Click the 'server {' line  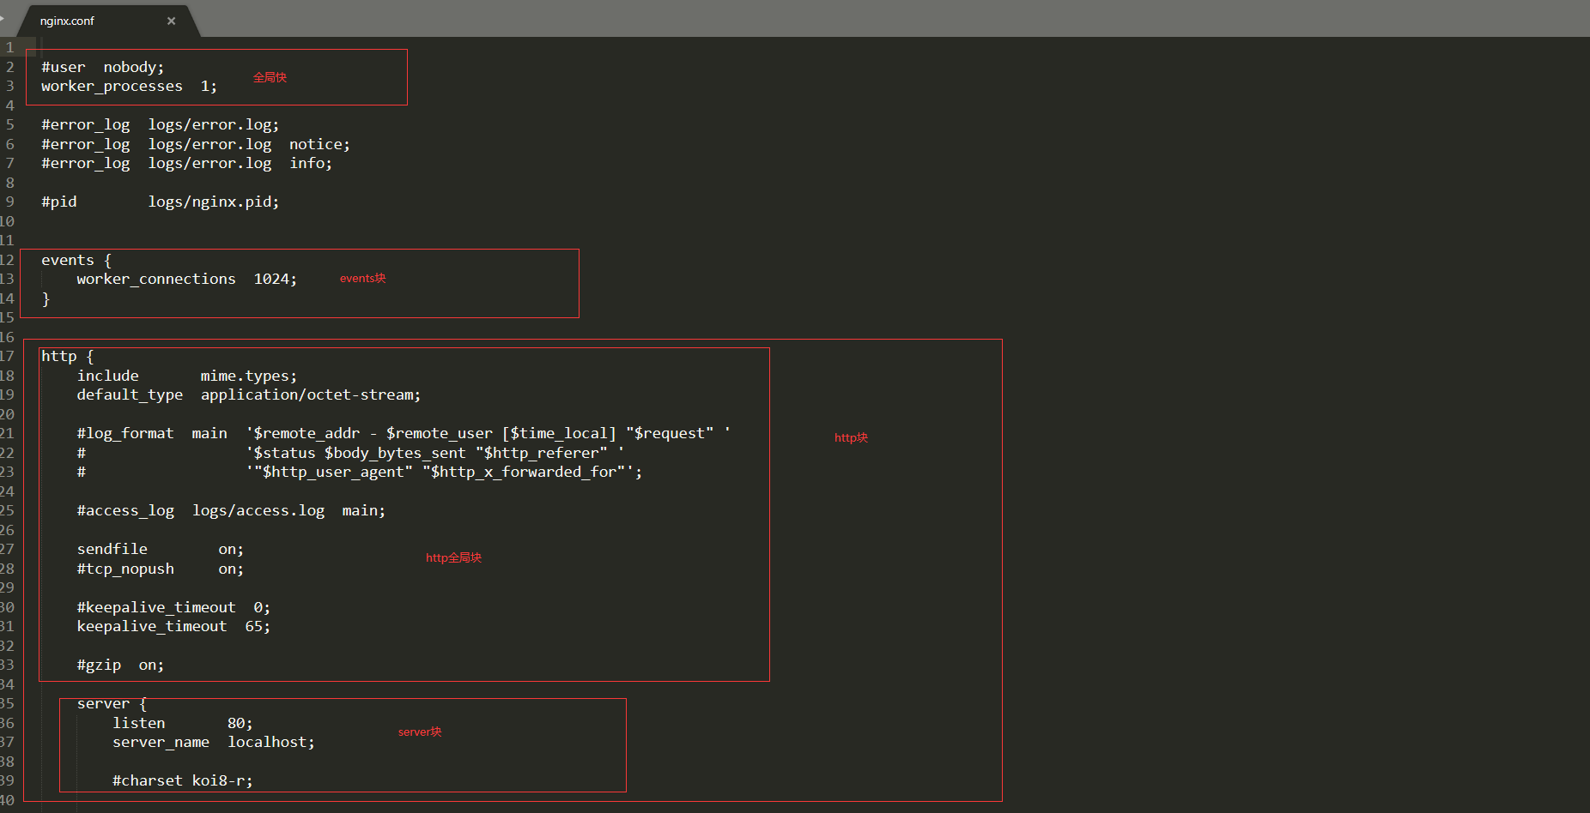[x=112, y=704]
